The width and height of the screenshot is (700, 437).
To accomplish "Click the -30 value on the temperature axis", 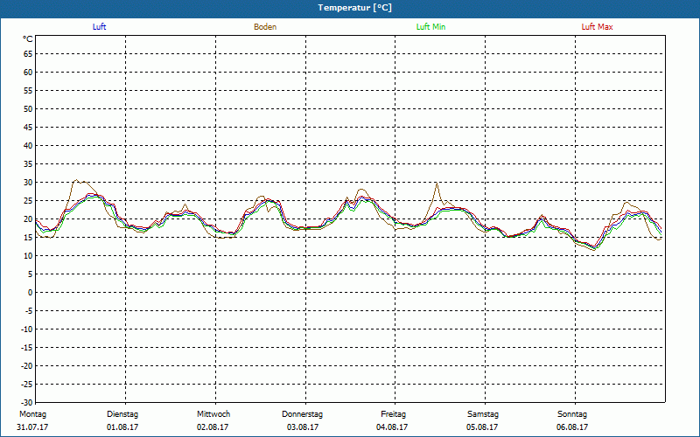I will [27, 403].
